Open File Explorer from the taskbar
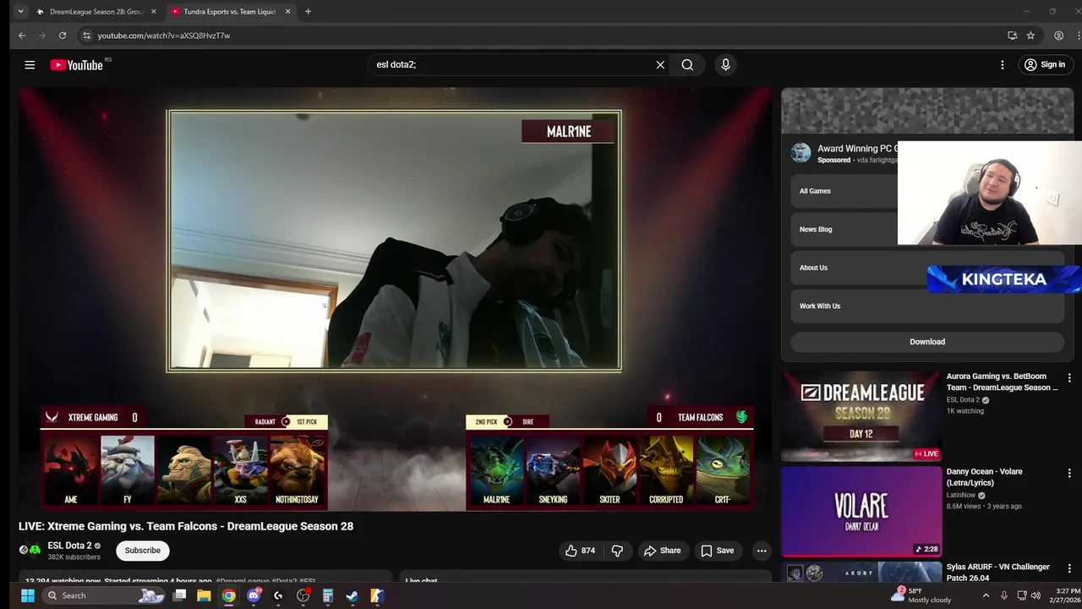Image resolution: width=1082 pixels, height=609 pixels. coord(204,595)
